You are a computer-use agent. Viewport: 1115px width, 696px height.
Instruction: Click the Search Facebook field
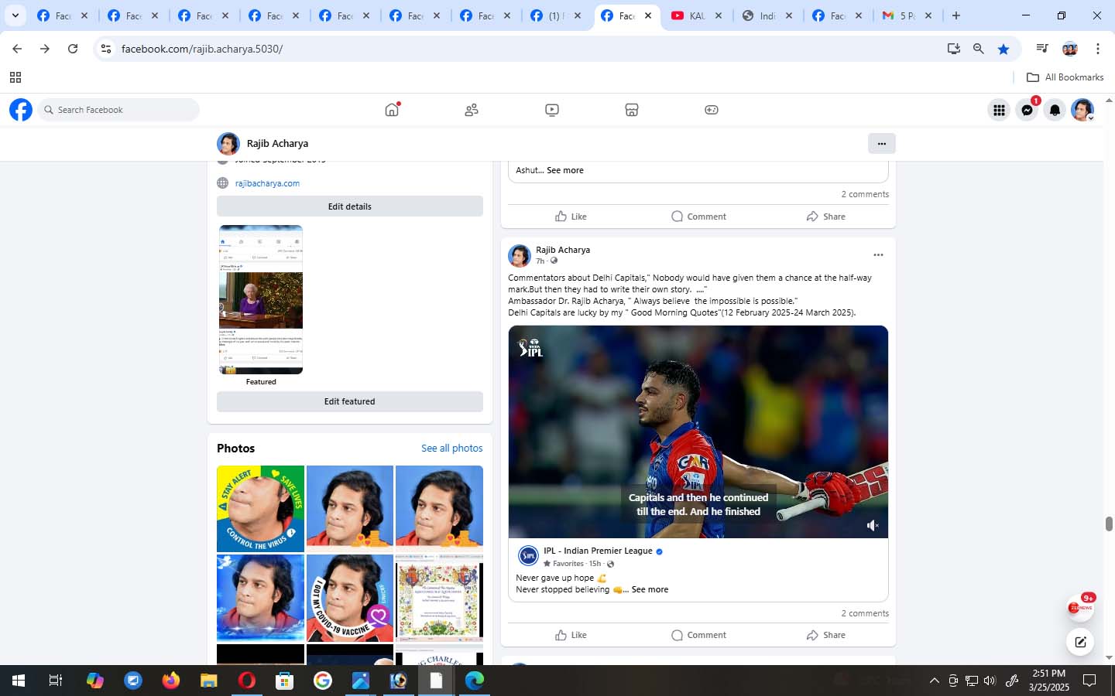tap(118, 110)
